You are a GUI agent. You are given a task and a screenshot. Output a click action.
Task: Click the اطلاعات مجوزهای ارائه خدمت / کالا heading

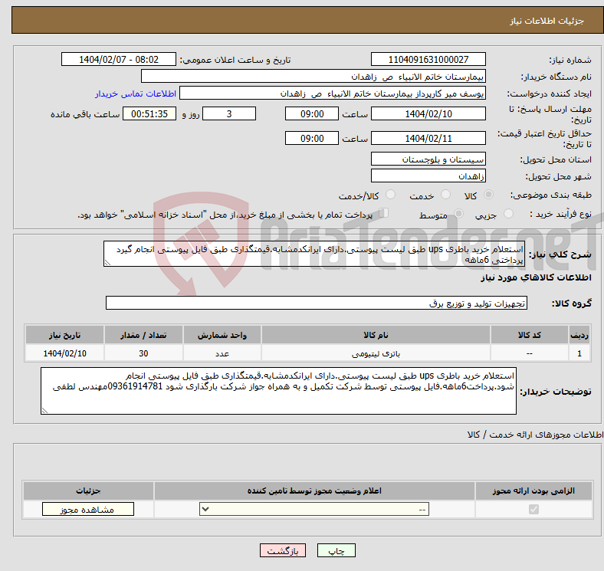pos(535,435)
